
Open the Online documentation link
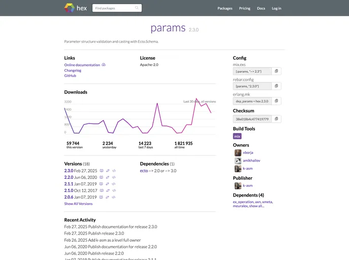82,65
